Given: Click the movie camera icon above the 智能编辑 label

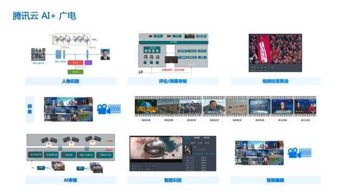Looking at the screenshot, I should coord(294,153).
